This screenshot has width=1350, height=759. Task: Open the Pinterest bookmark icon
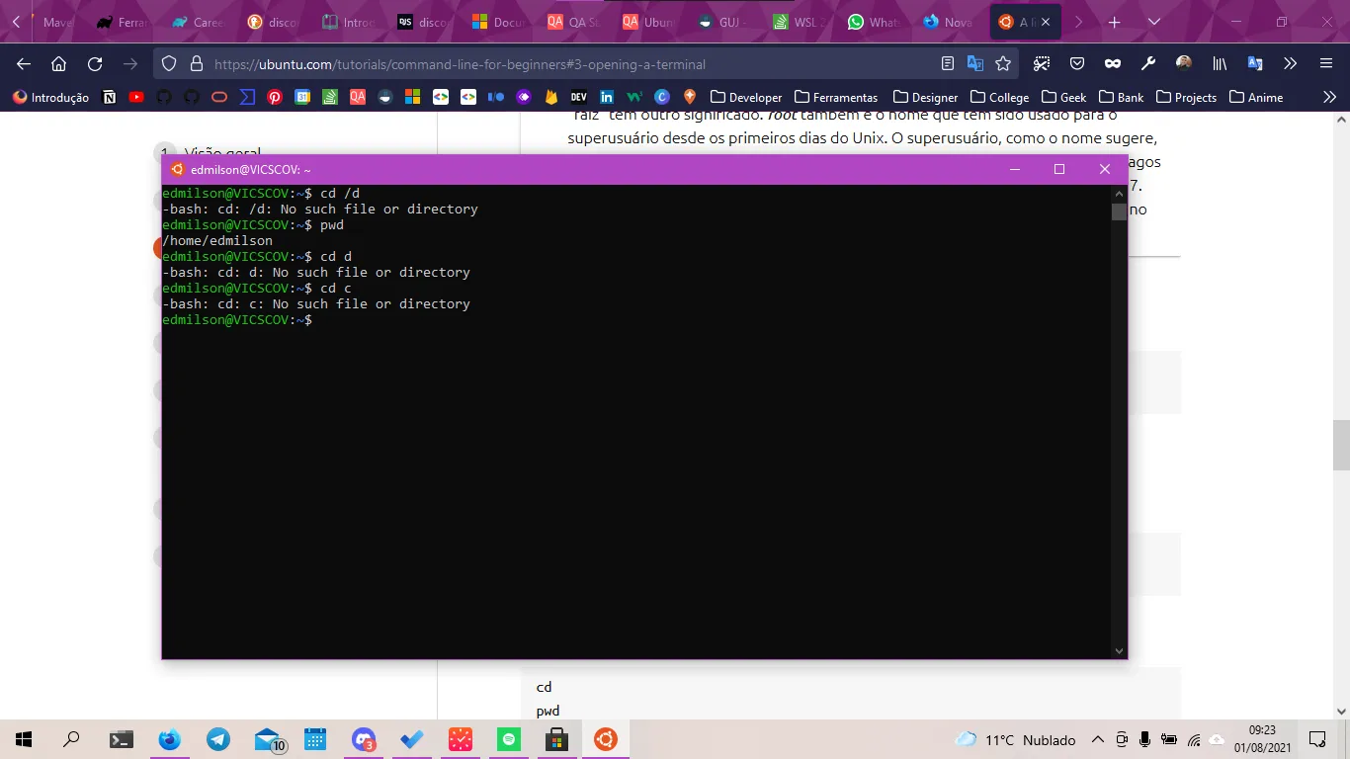[x=275, y=97]
